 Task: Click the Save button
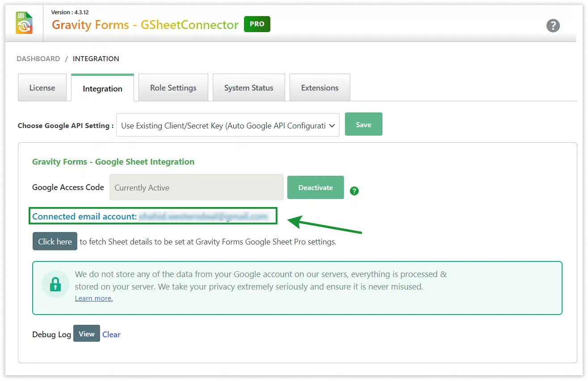point(364,124)
